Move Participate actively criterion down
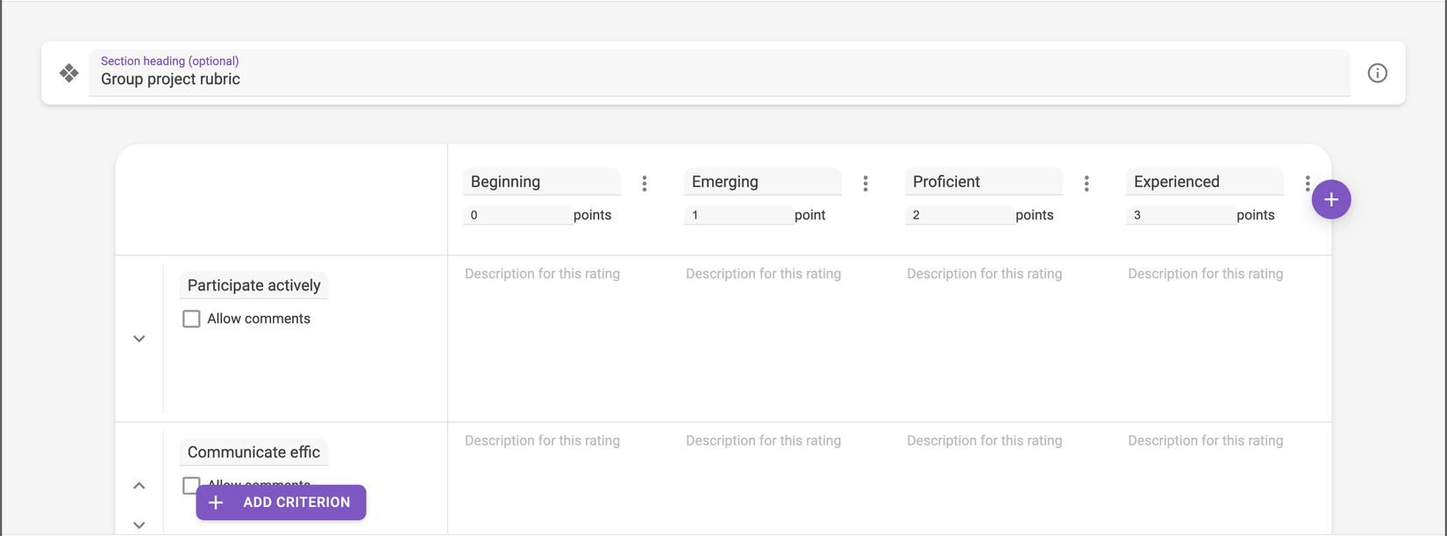 pos(139,339)
